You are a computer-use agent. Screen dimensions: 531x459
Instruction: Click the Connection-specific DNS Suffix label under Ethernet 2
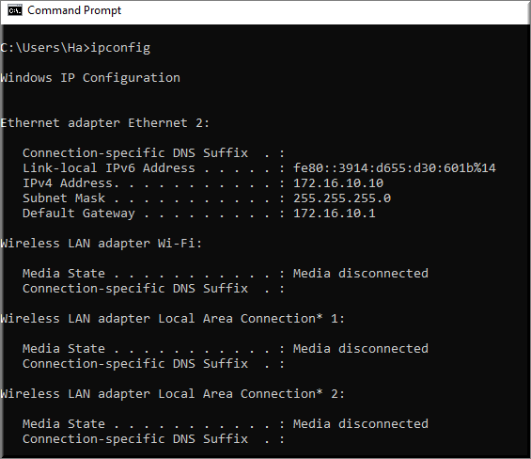click(135, 153)
